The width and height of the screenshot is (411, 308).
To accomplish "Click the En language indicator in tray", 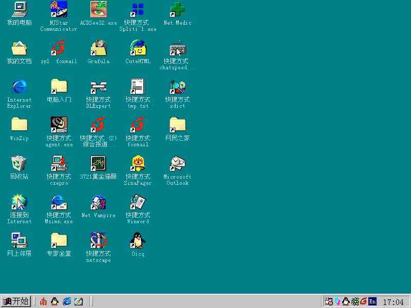I will point(372,301).
